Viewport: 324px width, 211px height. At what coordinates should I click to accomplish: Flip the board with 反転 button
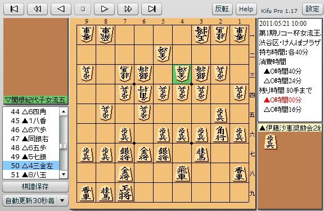[x=222, y=9]
